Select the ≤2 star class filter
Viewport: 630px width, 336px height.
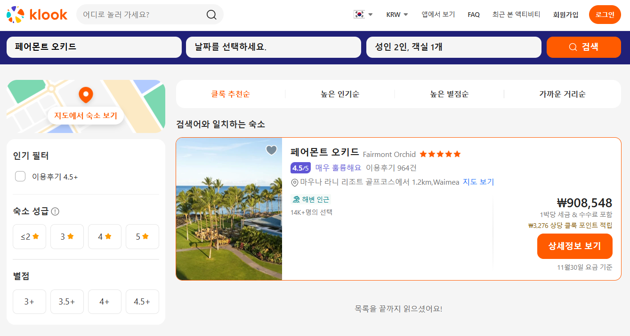[29, 237]
